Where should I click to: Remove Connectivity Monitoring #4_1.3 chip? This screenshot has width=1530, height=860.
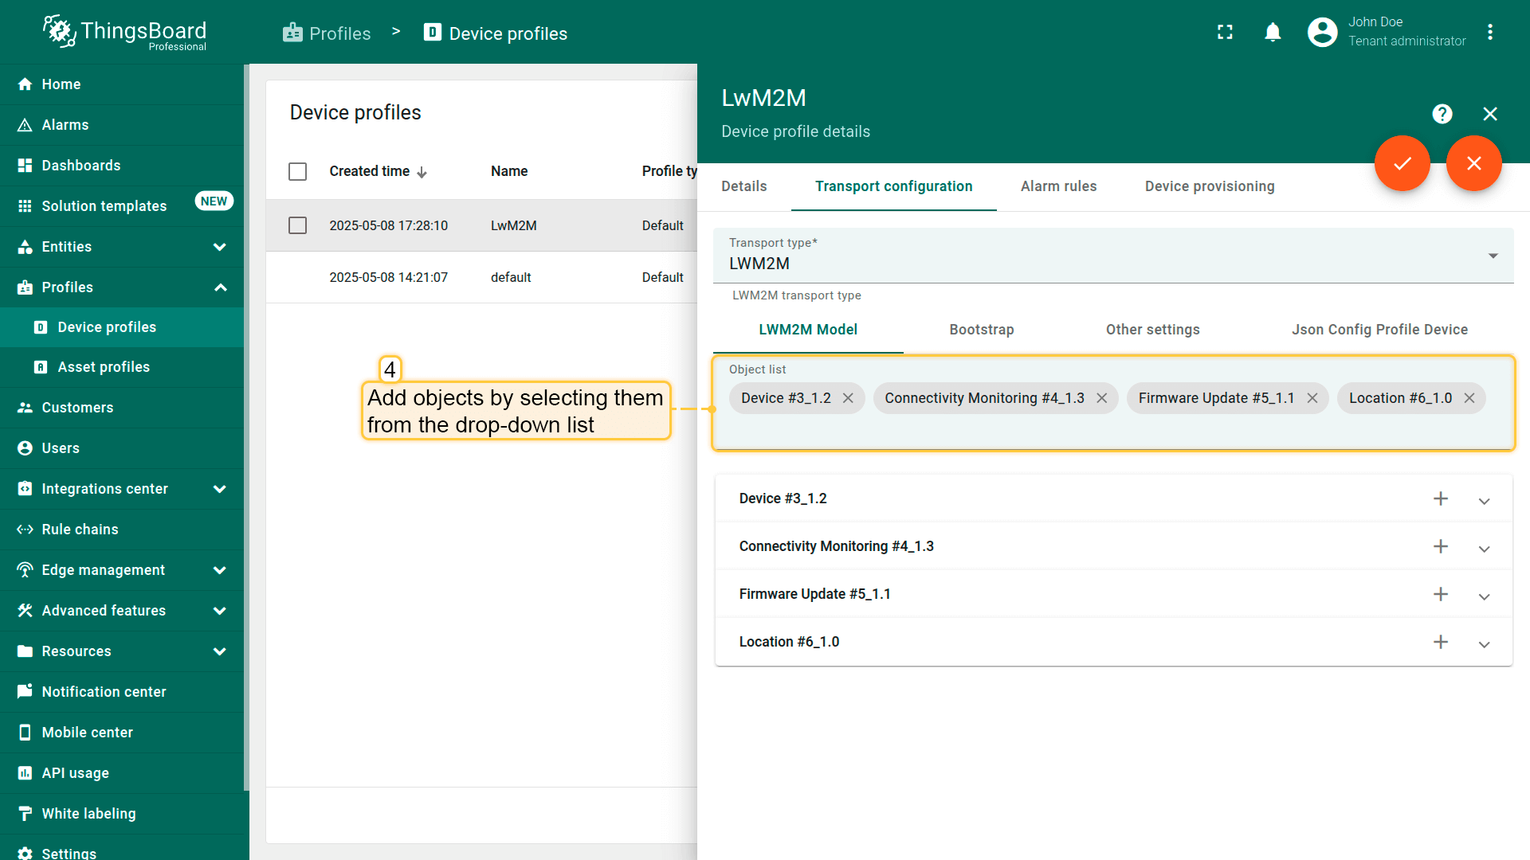click(x=1101, y=398)
